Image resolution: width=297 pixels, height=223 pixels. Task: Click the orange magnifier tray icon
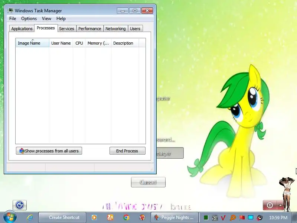pos(233,217)
